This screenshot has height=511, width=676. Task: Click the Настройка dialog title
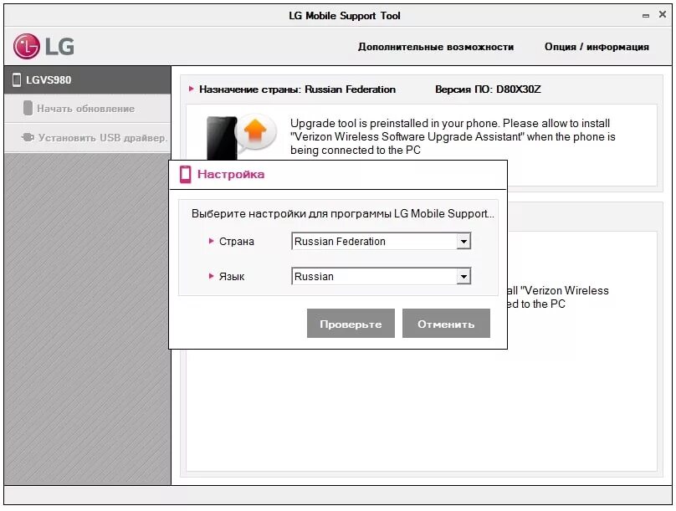click(x=231, y=174)
